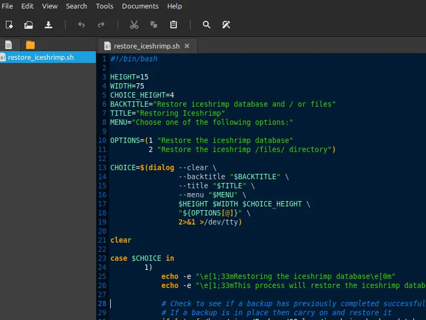Place cursor on the 'clear' line 21
Image resolution: width=426 pixels, height=320 pixels.
point(121,240)
